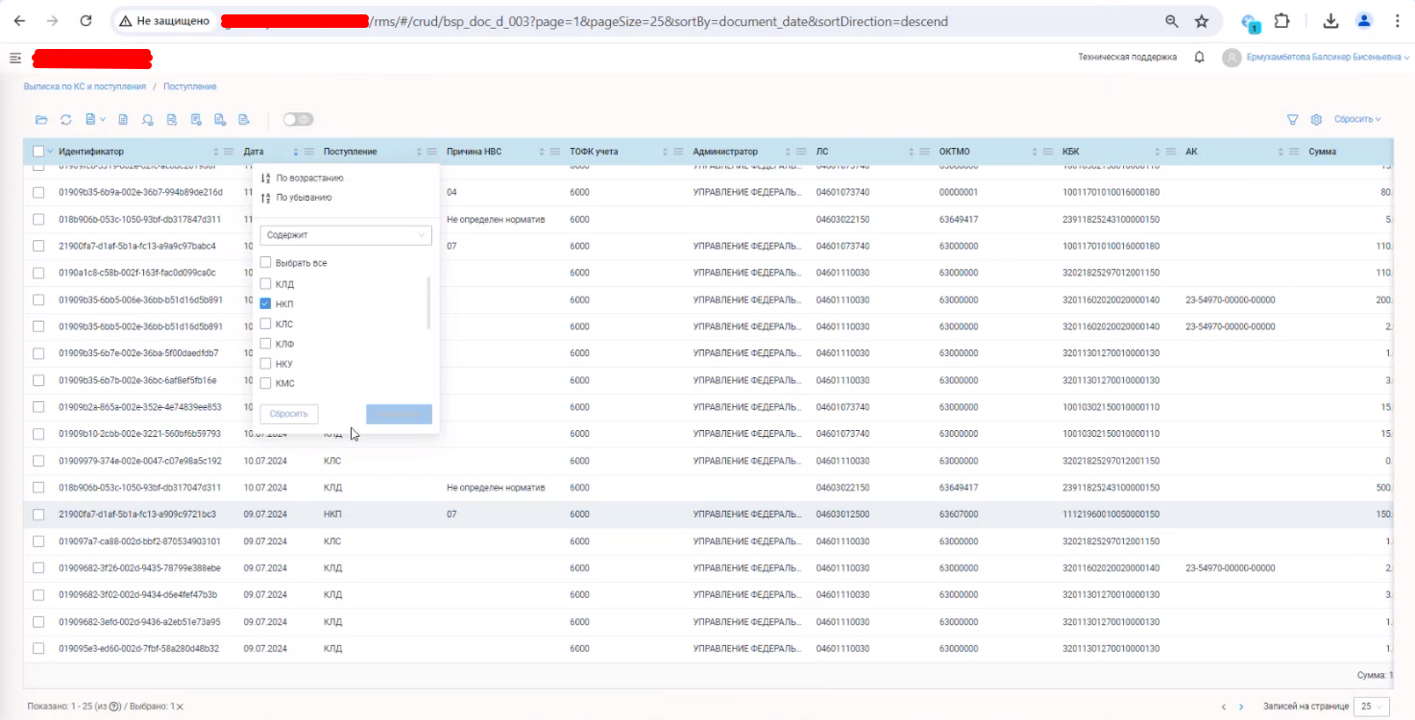1415x720 pixels.
Task: Click identifier 01909682-3f26-002d-9435-78799e388ebe
Action: [x=139, y=568]
